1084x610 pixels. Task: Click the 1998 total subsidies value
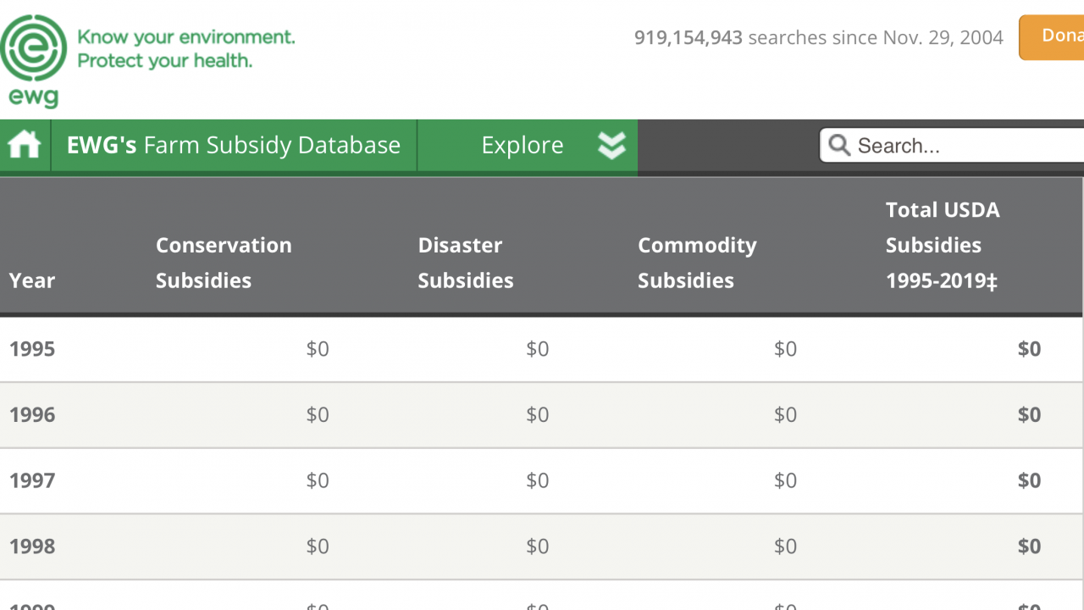1030,546
